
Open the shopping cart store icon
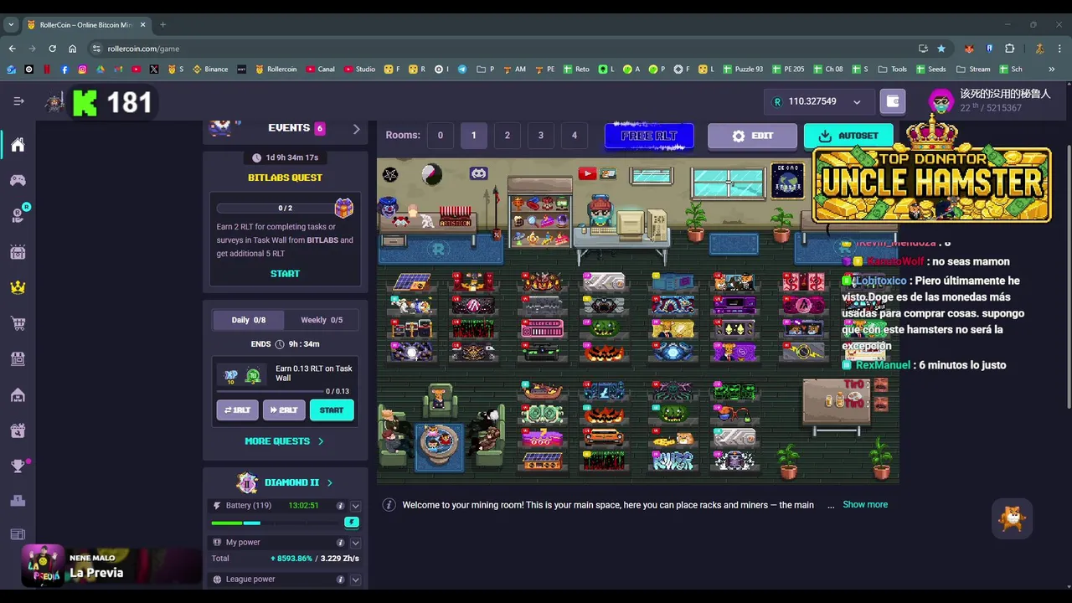18,323
